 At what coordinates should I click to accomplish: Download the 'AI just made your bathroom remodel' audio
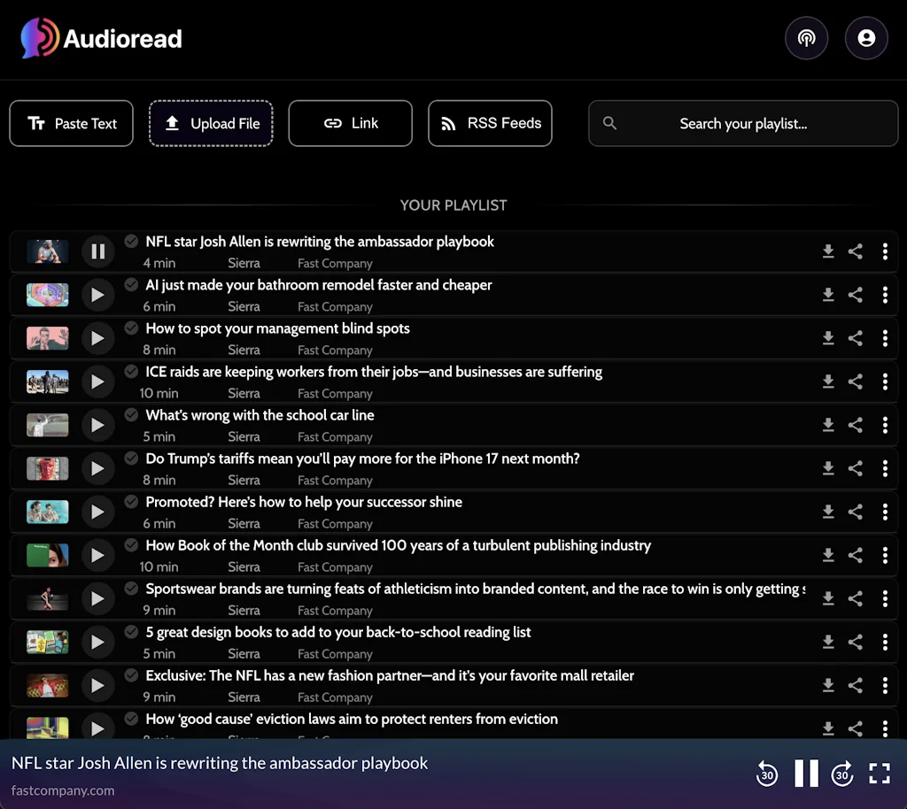point(828,295)
